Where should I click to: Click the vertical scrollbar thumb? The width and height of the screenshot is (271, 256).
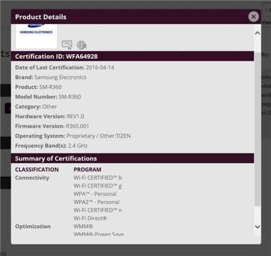(x=257, y=129)
